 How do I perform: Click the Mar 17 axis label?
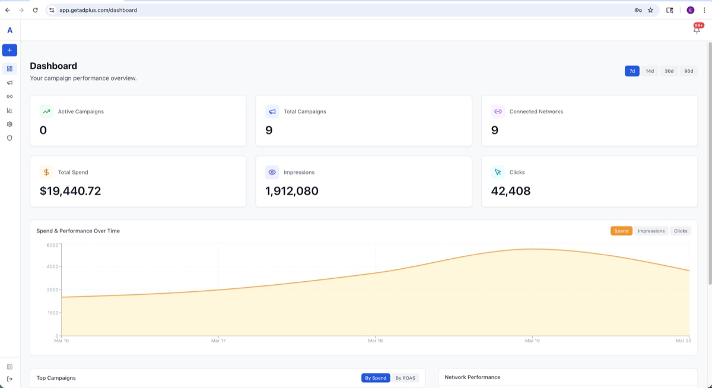218,341
